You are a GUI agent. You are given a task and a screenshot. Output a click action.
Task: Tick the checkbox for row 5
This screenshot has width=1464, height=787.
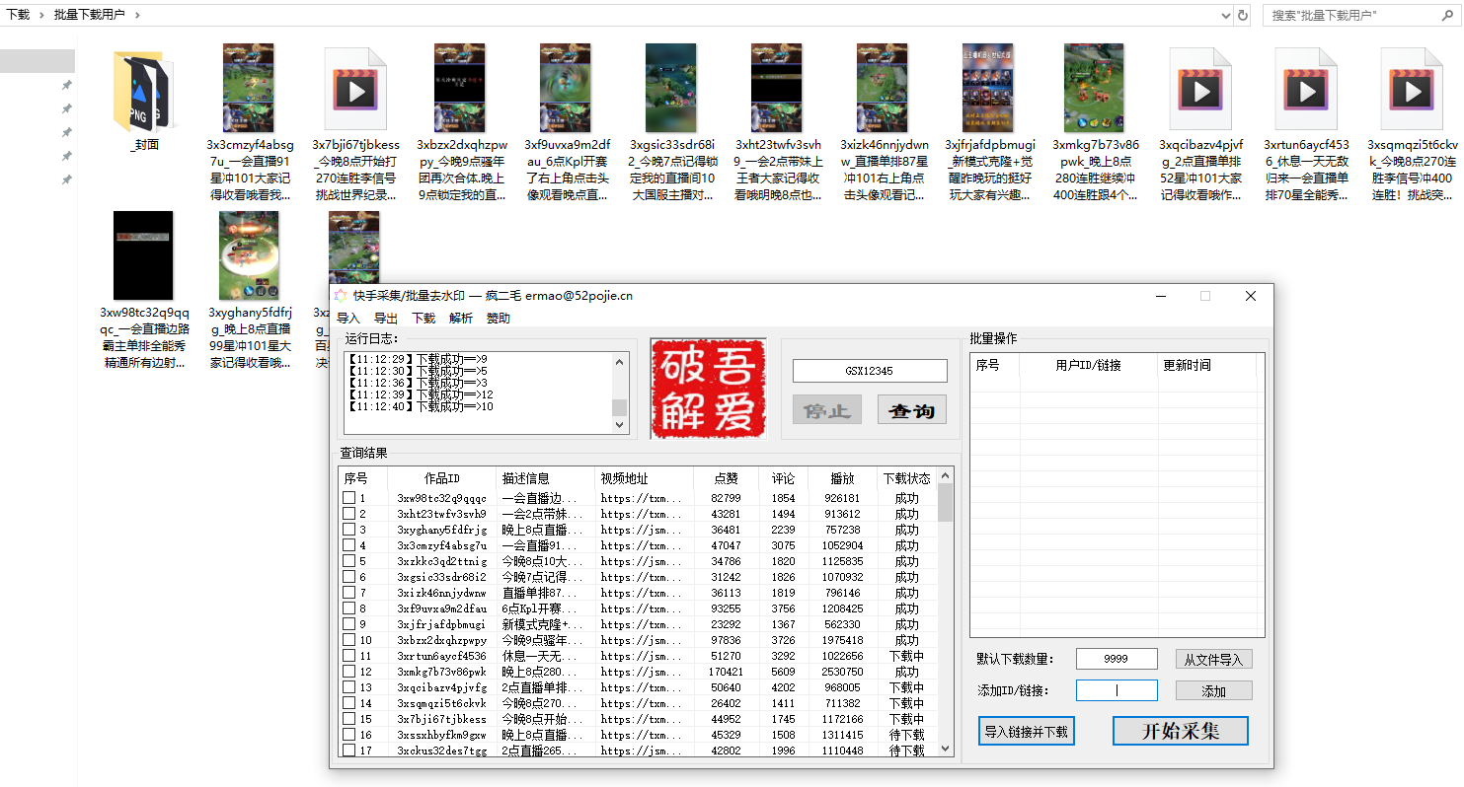[x=348, y=561]
